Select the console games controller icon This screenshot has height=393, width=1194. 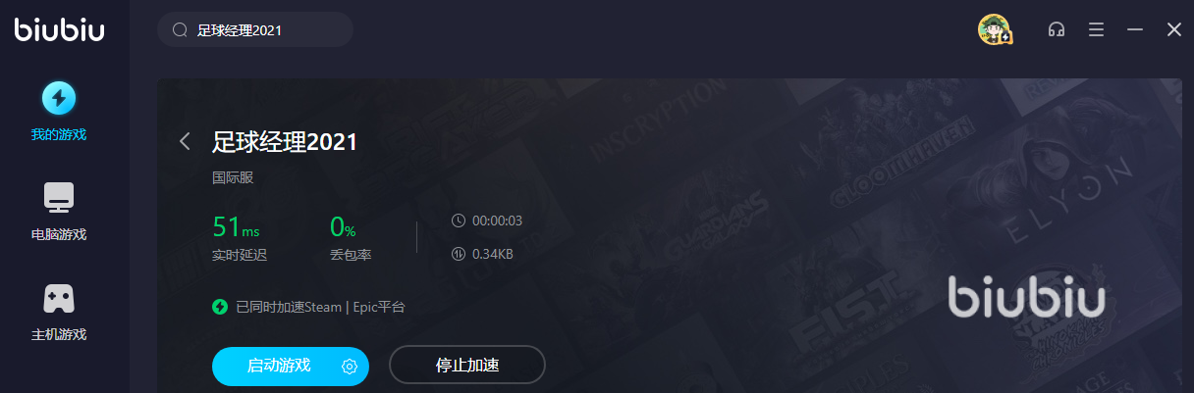(59, 299)
